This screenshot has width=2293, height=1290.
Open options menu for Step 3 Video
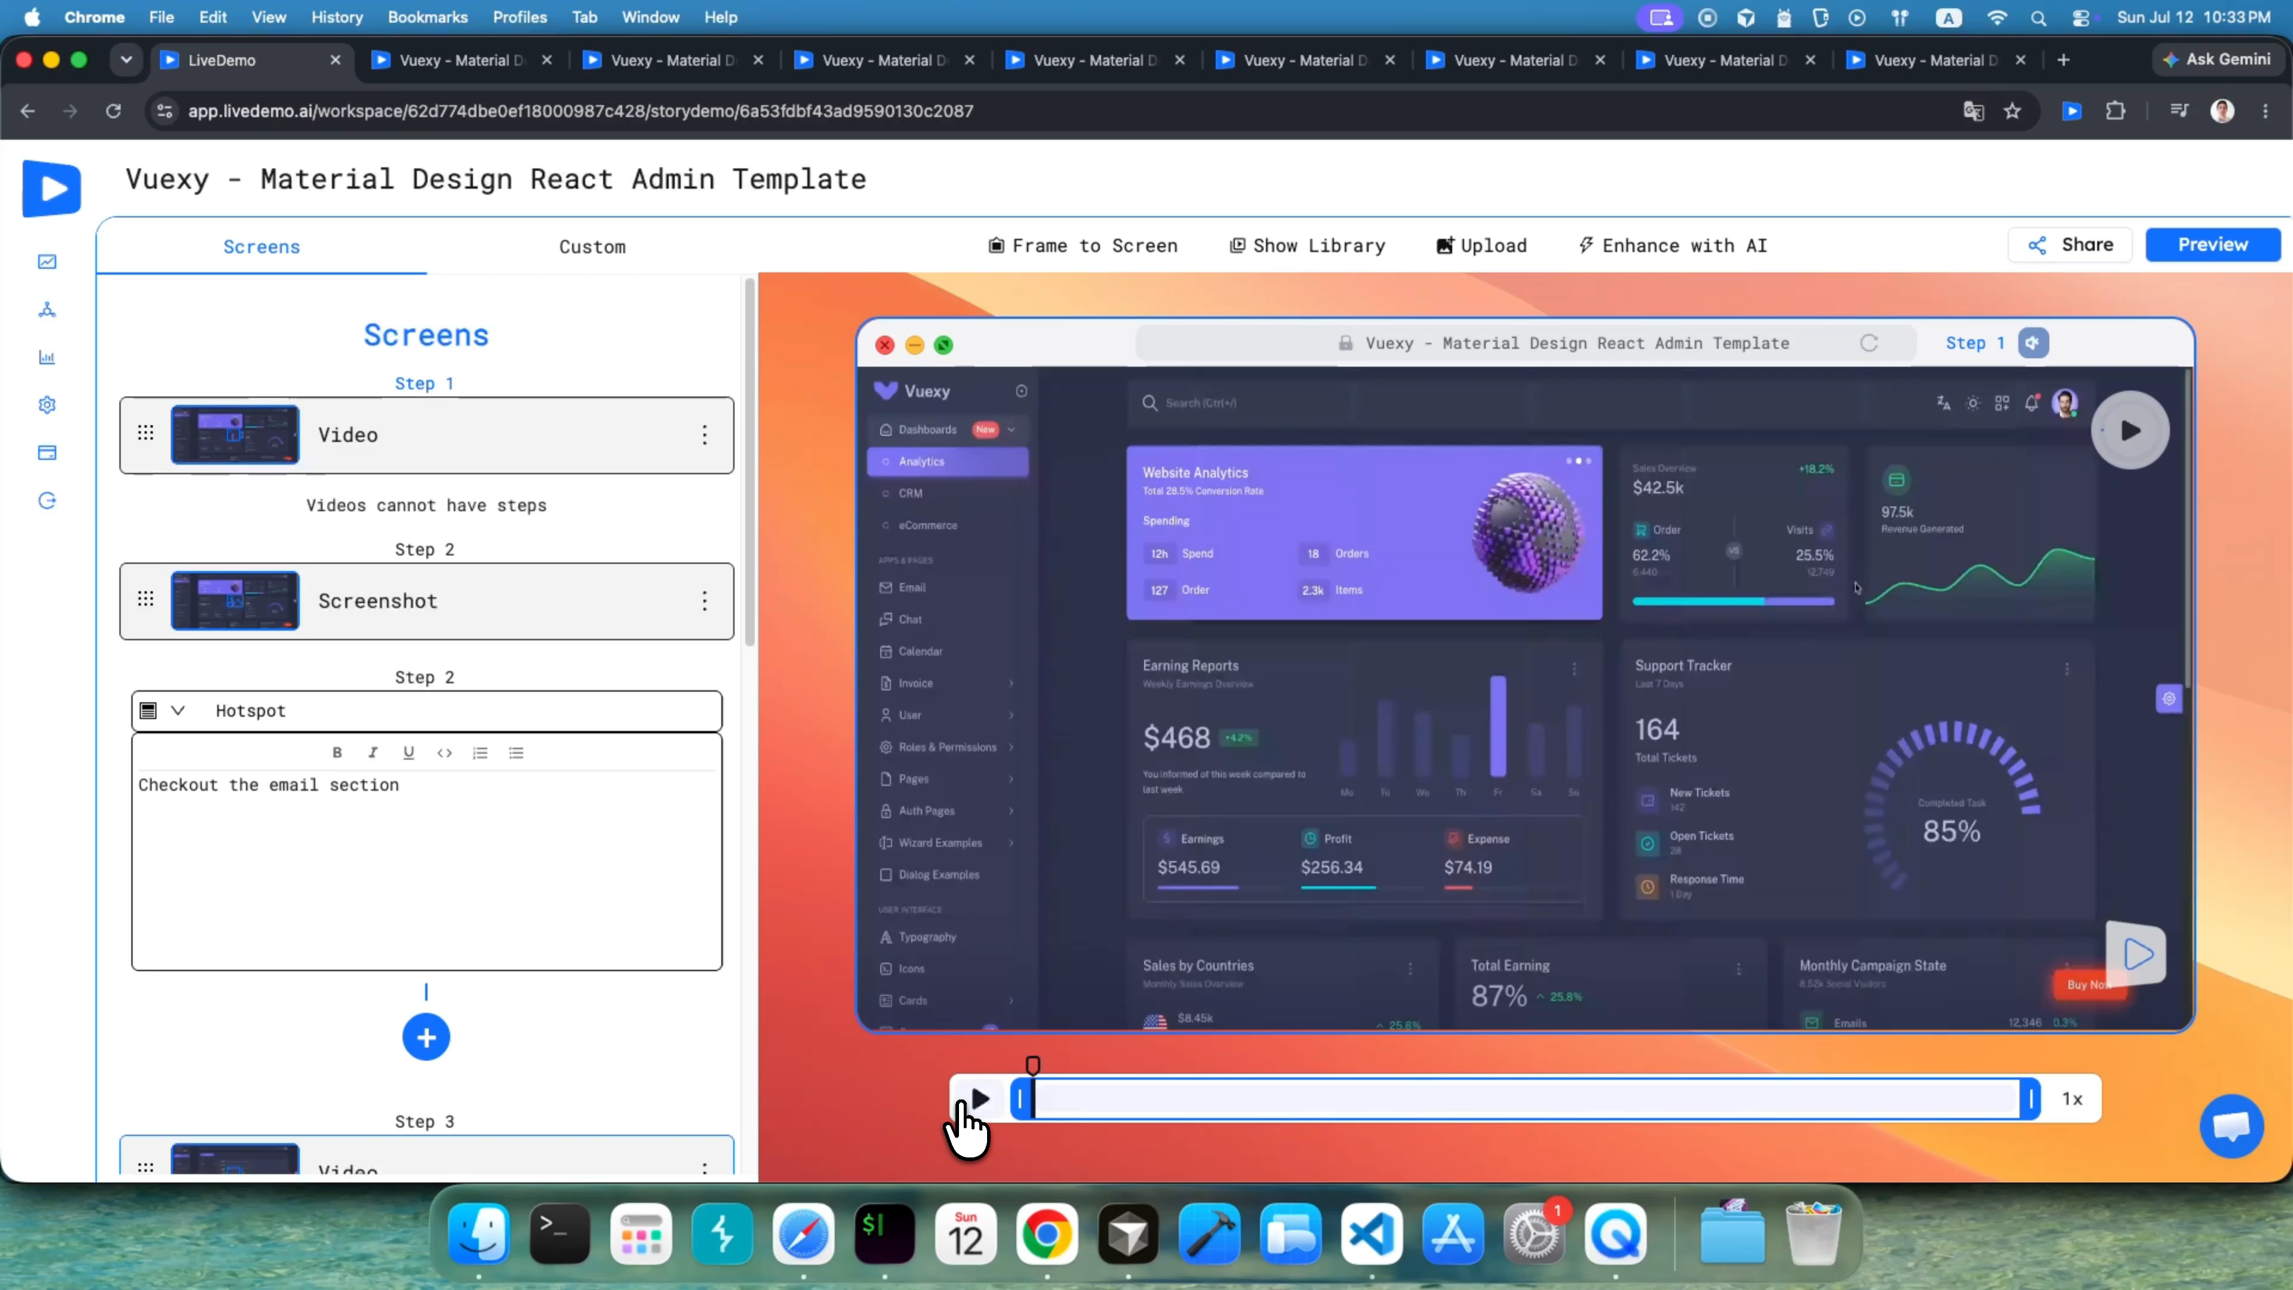point(705,1167)
